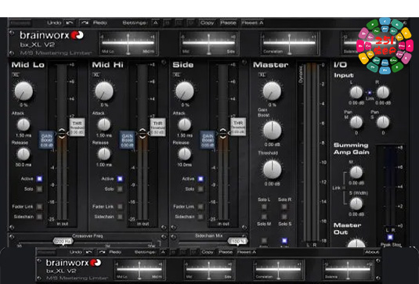The height and width of the screenshot is (284, 419).
Task: Enable Solo on the Side band
Action: [200, 189]
